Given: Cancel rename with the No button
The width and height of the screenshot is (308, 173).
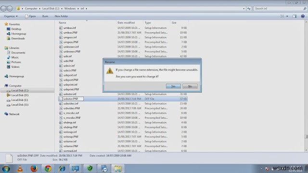Looking at the screenshot, I should point(190,86).
